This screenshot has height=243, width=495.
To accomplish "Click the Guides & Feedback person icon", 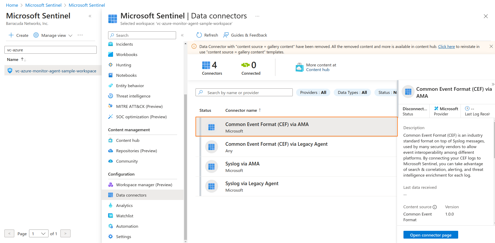I will tap(226, 35).
